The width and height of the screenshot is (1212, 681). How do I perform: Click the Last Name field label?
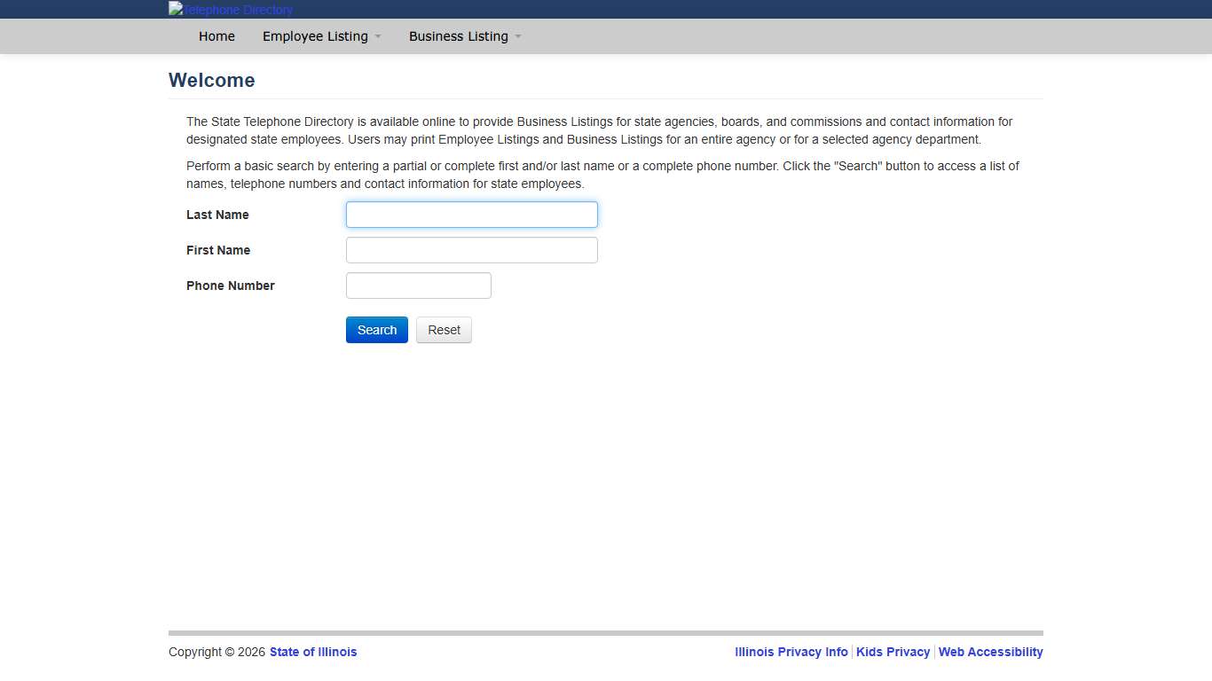[x=217, y=215]
